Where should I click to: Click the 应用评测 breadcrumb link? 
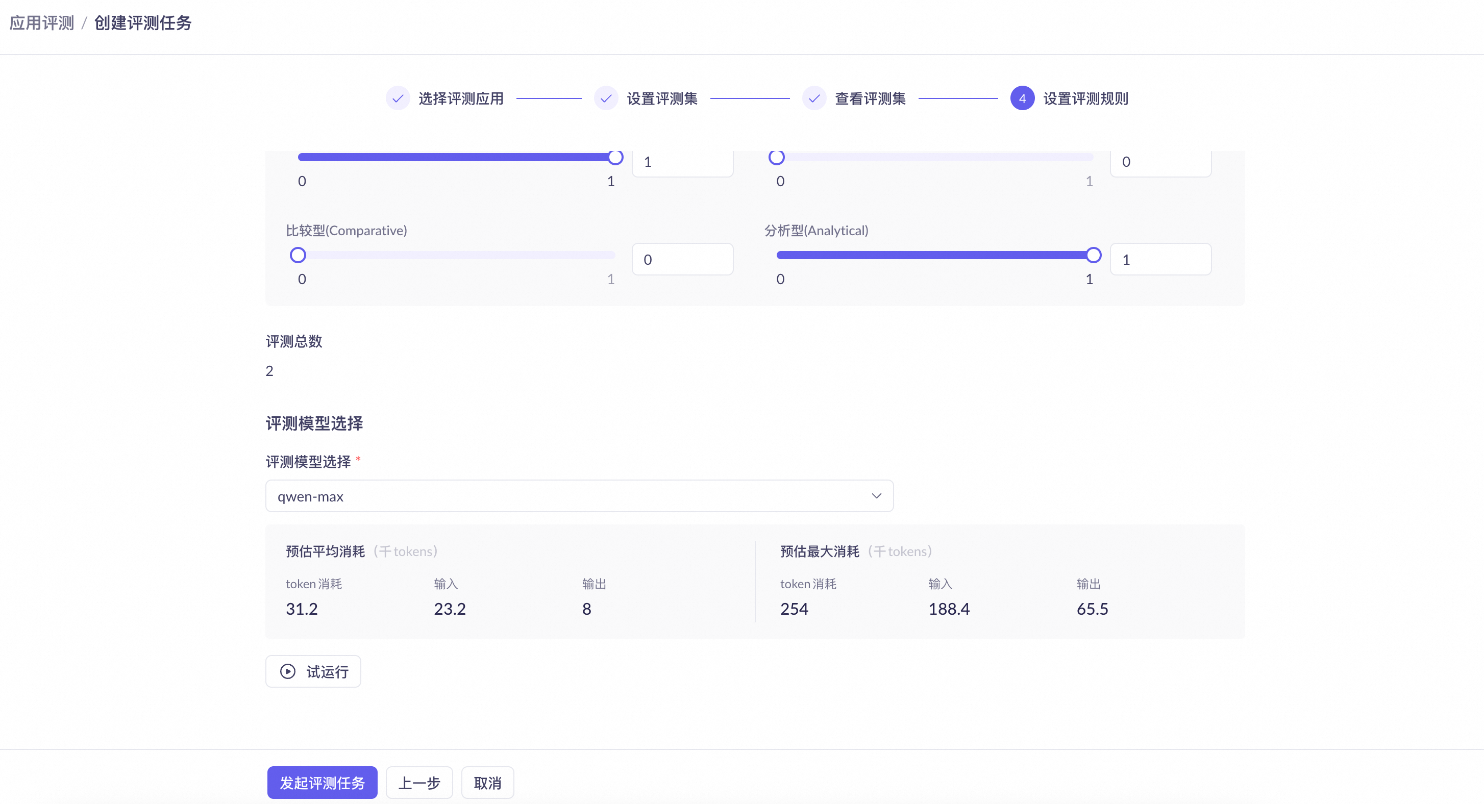click(42, 23)
